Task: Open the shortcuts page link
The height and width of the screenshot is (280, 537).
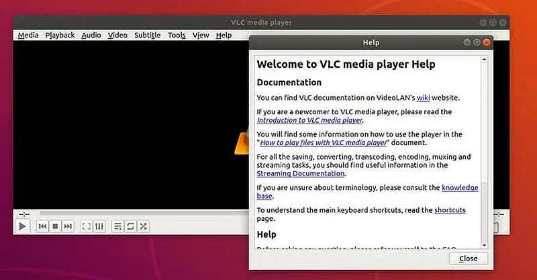Action: [x=450, y=210]
